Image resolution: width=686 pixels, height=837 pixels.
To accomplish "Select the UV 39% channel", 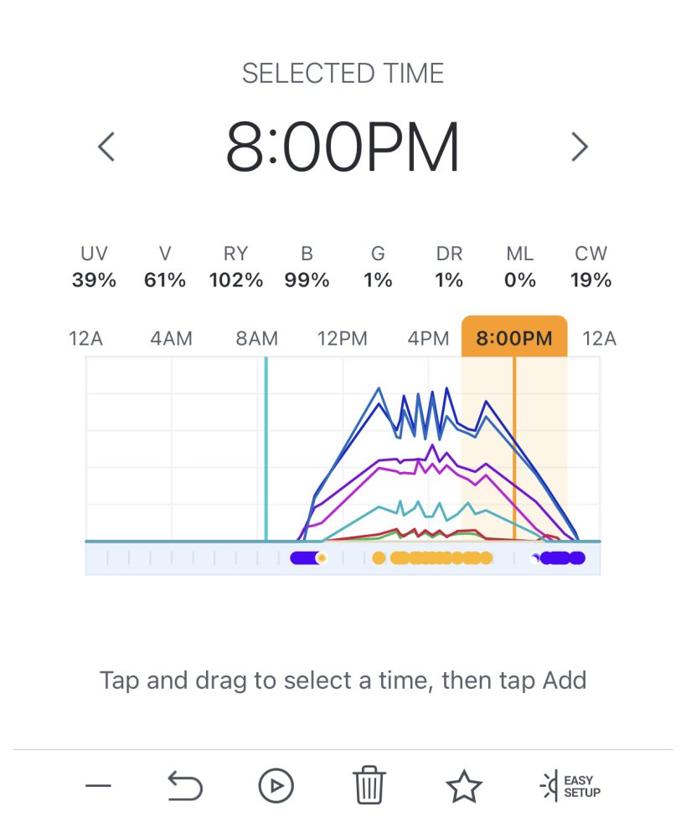I will click(94, 267).
